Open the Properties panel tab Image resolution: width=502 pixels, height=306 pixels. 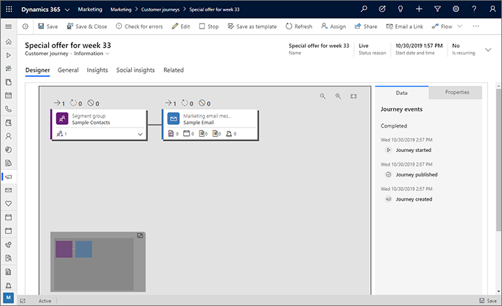(x=457, y=92)
